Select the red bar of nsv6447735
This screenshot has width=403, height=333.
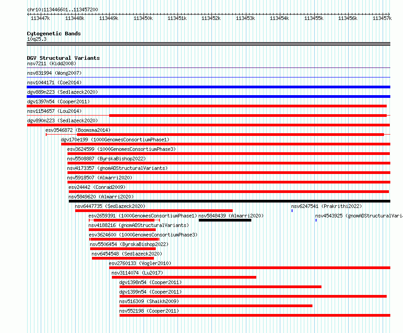click(154, 211)
